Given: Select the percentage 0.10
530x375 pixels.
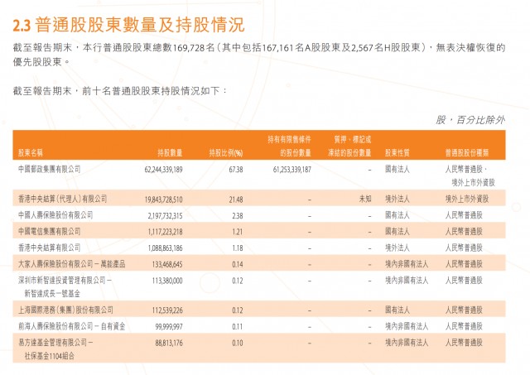Looking at the screenshot, I should tap(238, 343).
